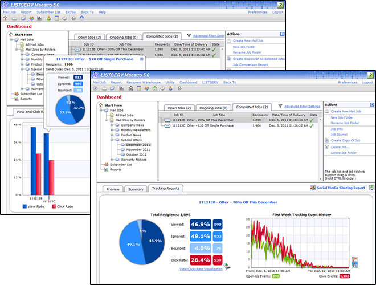Viewport: 376px width, 285px height.
Task: Switch to Preview tab
Action: [x=113, y=189]
